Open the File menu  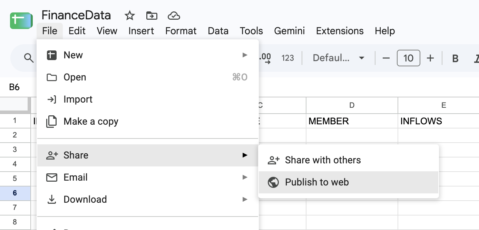coord(50,31)
